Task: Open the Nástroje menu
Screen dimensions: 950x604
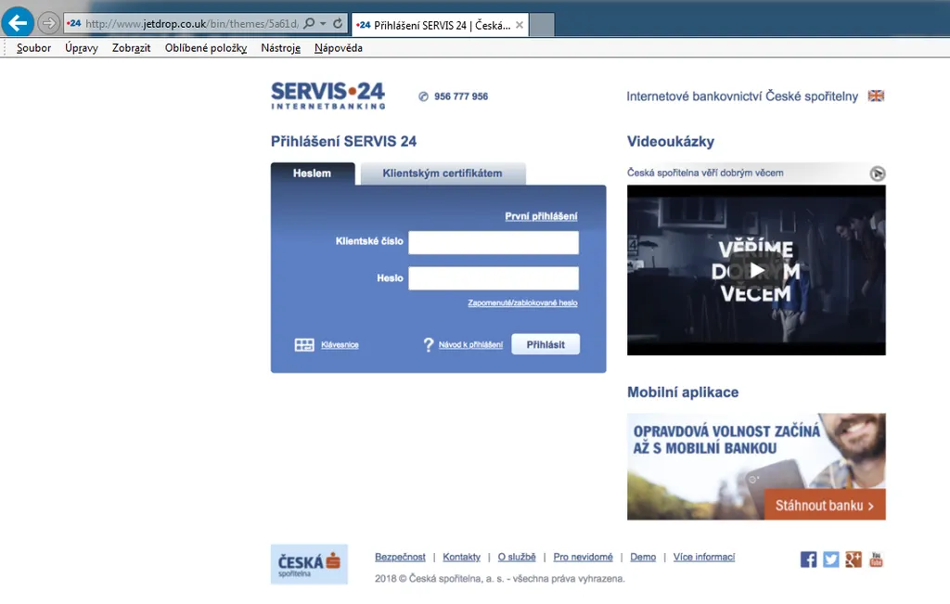Action: (x=280, y=48)
